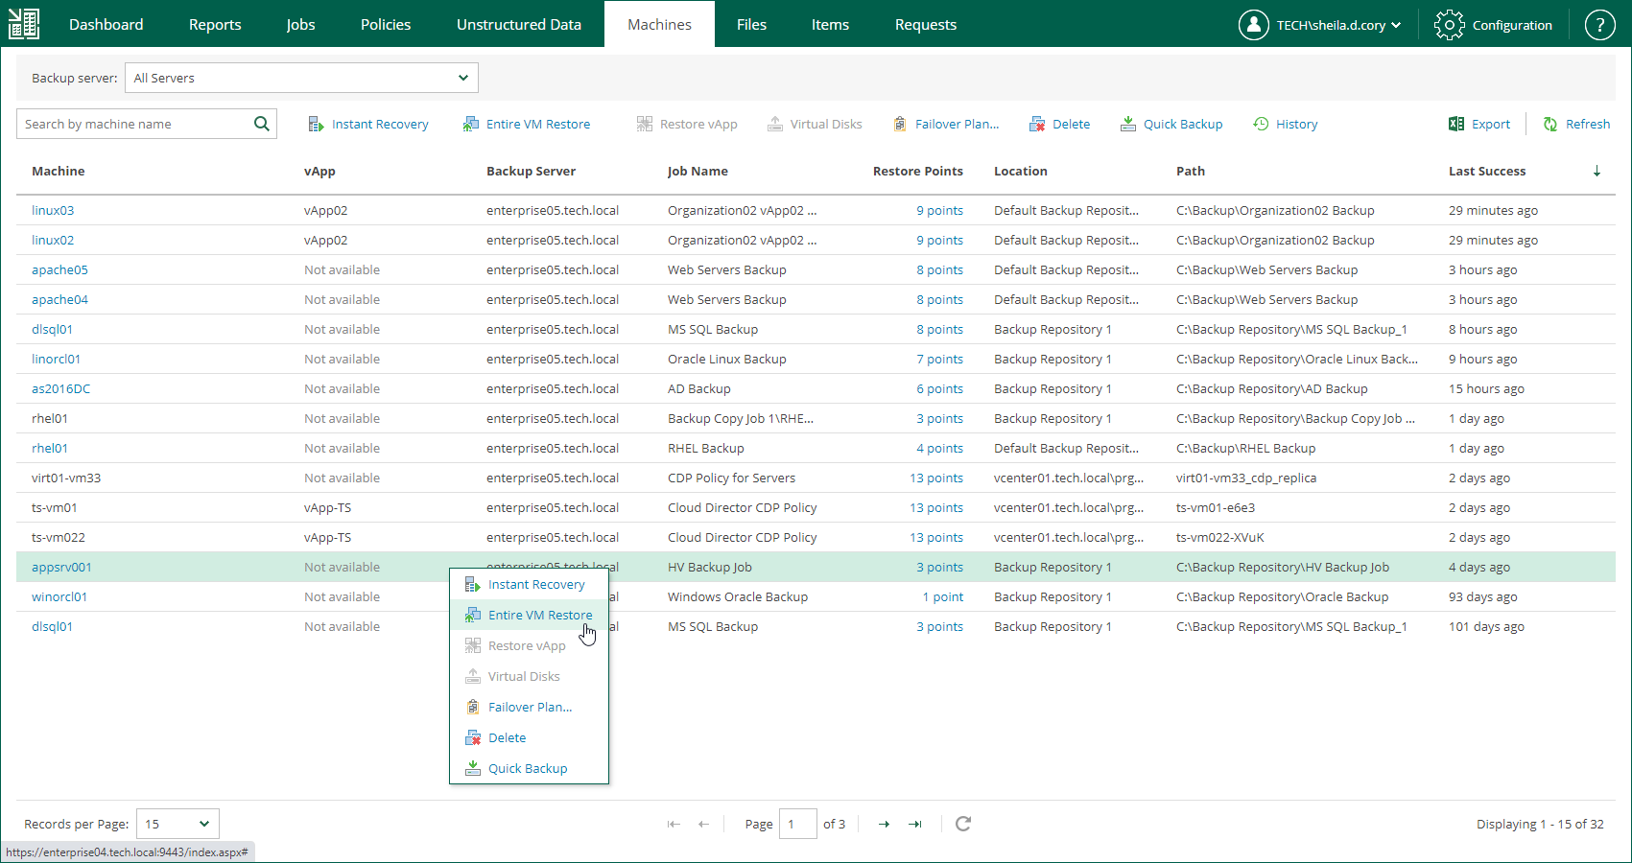Screen dimensions: 1632x863
Task: Click the Delete icon in toolbar
Action: (1037, 125)
